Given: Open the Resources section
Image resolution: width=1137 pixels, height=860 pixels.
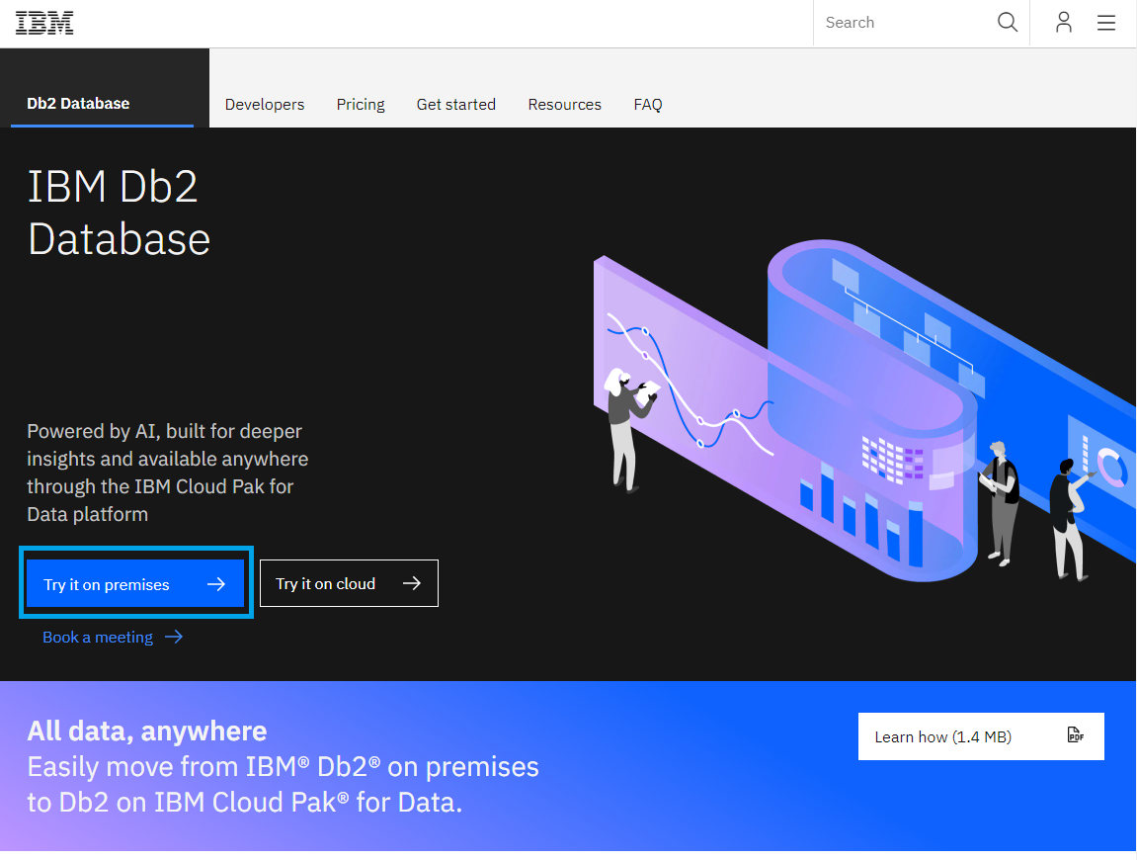Looking at the screenshot, I should coord(564,104).
